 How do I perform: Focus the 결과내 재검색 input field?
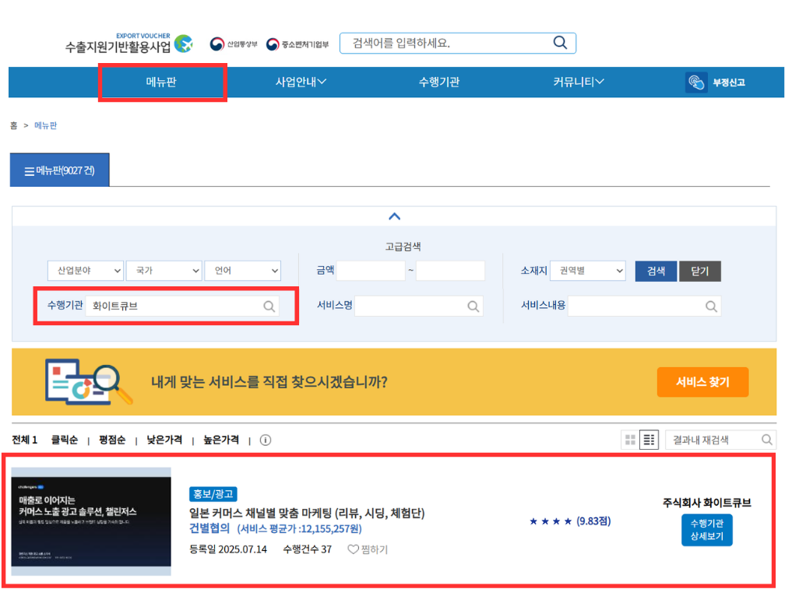[x=720, y=440]
